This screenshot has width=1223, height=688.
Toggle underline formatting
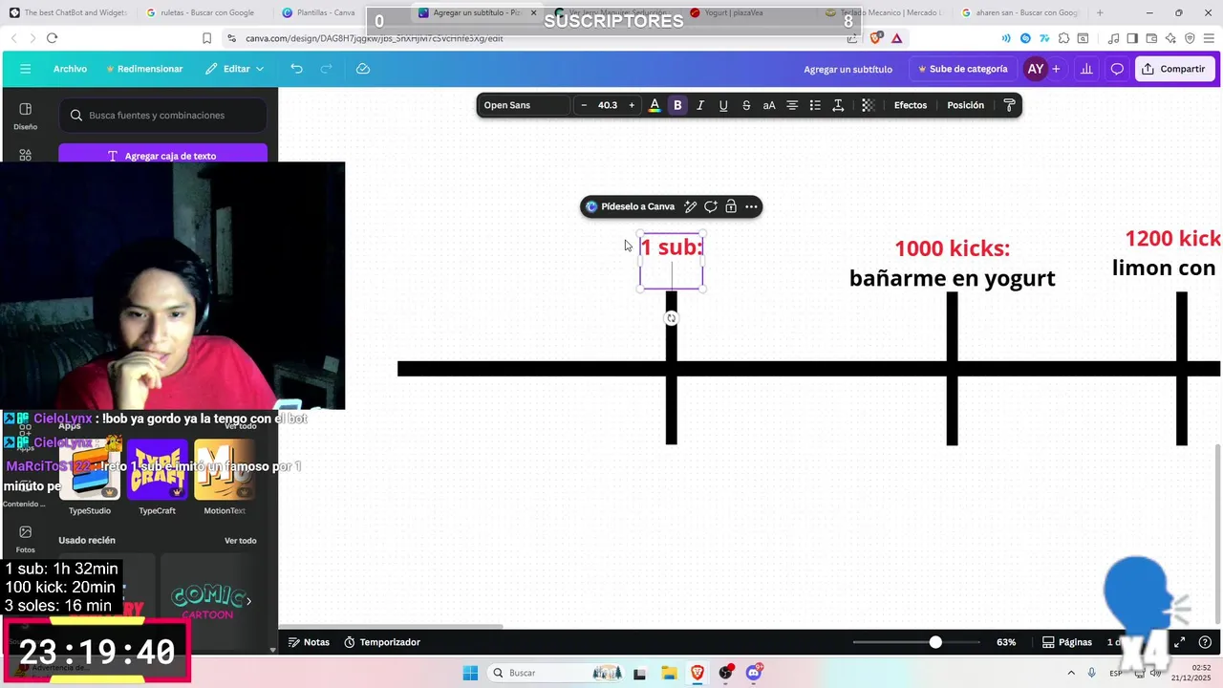click(723, 105)
